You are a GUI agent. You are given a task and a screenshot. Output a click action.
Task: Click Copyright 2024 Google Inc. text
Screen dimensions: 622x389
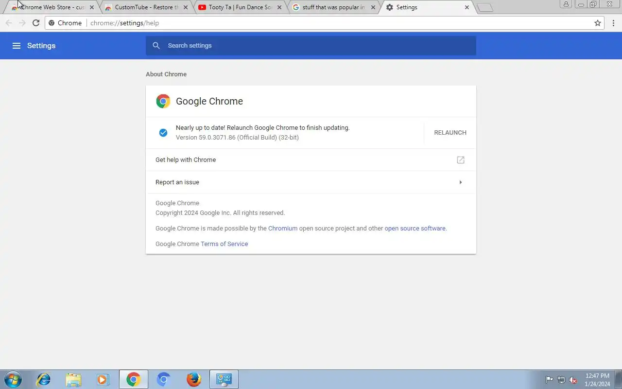coord(220,213)
